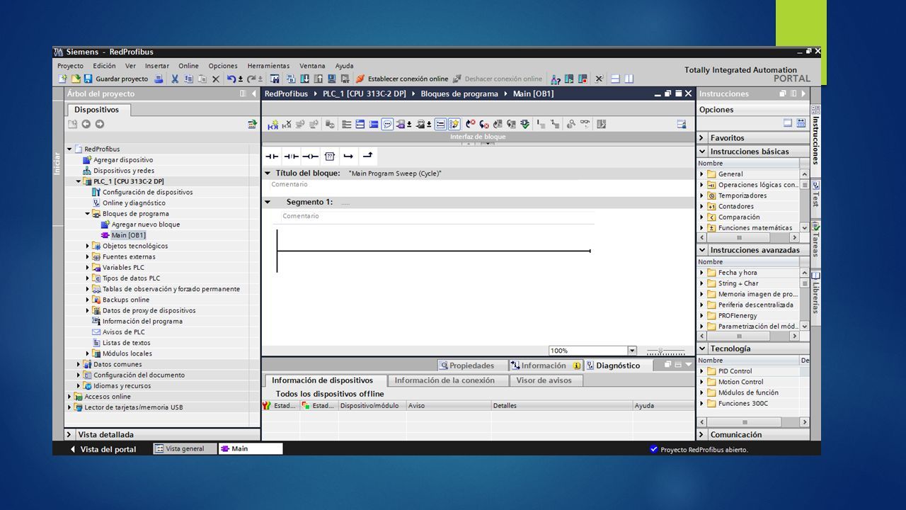Click the compile icon in main toolbar
The image size is (906, 510).
(x=292, y=79)
